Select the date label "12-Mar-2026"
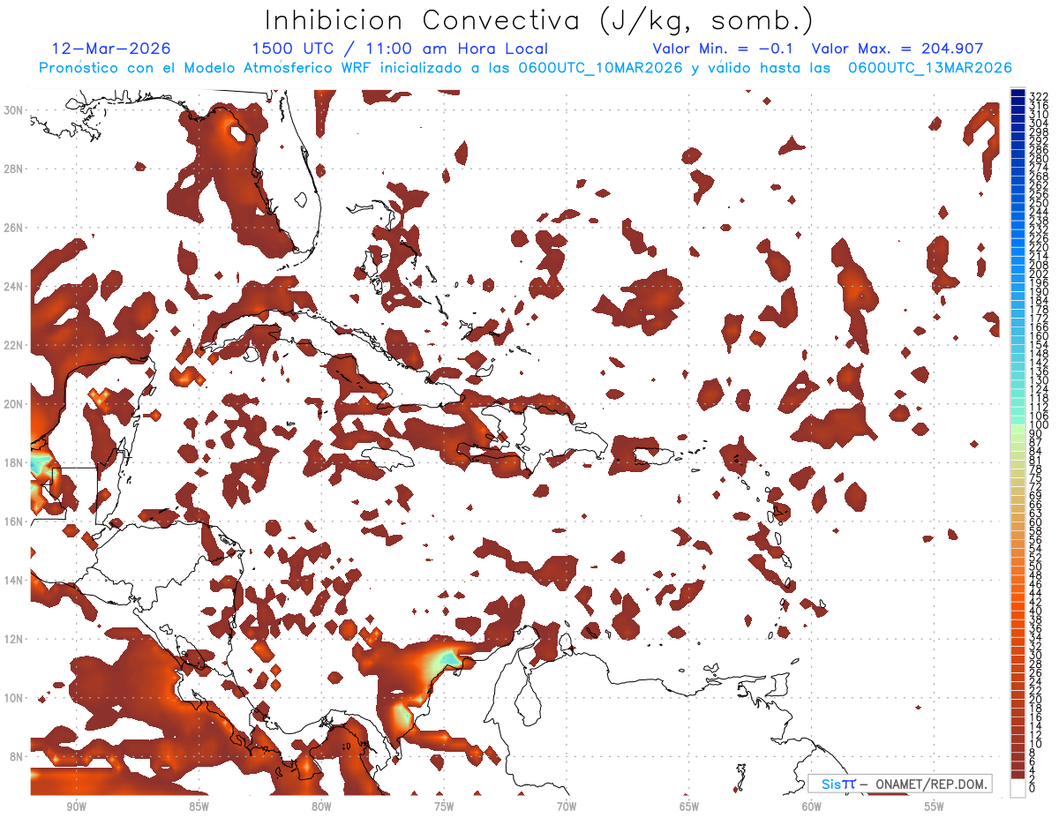 pos(112,49)
